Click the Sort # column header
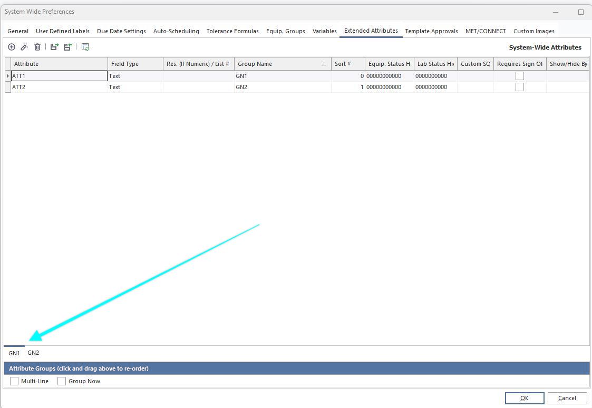Image resolution: width=592 pixels, height=408 pixels. [348, 64]
